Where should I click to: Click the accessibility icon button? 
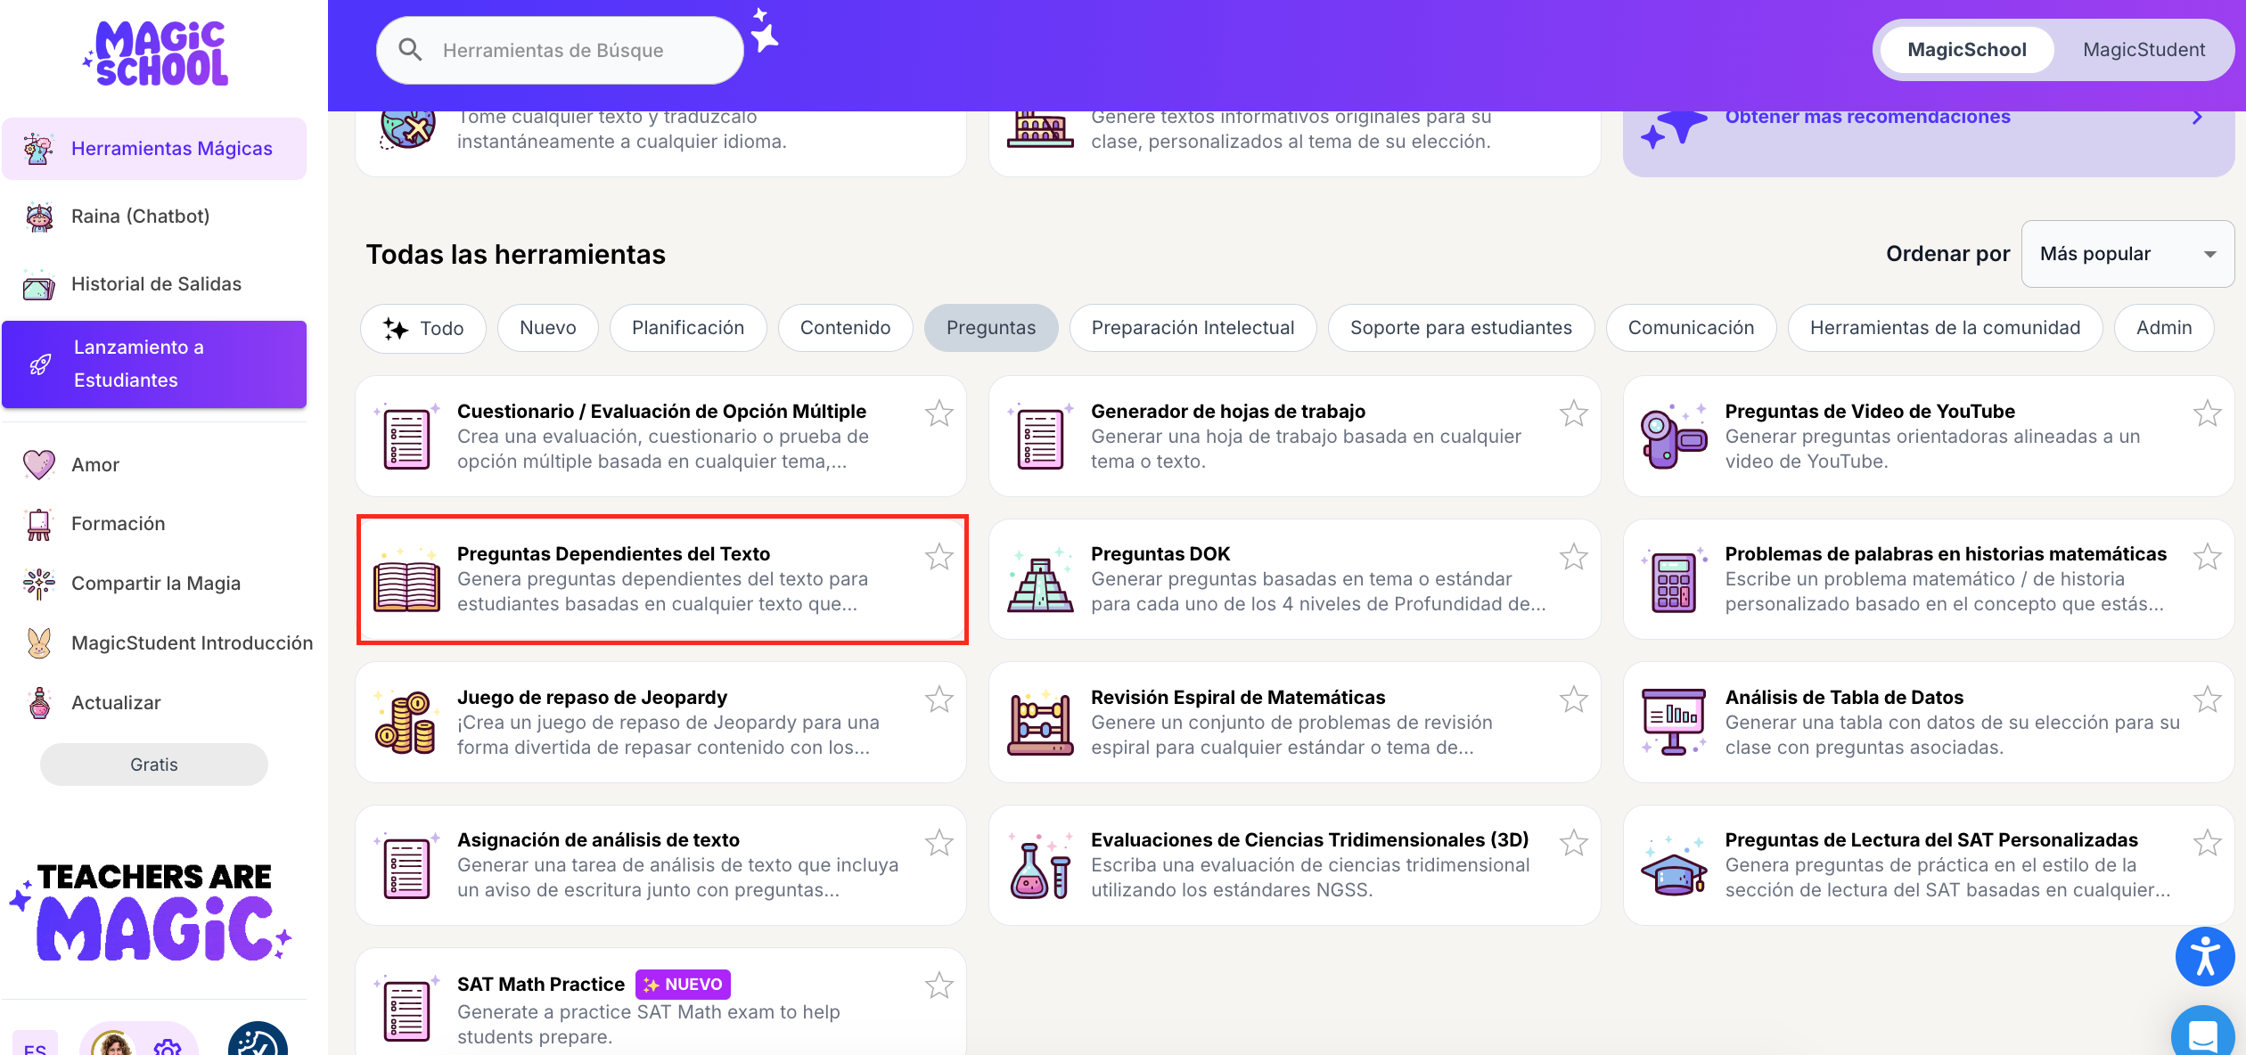(2204, 956)
